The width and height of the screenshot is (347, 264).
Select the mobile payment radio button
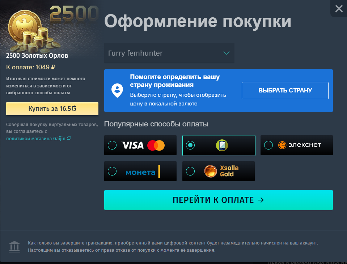tap(190, 145)
